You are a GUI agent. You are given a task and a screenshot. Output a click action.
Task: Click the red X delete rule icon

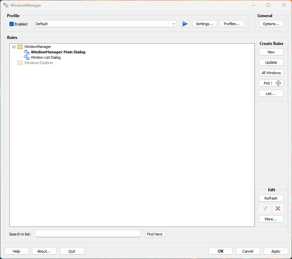coord(278,209)
